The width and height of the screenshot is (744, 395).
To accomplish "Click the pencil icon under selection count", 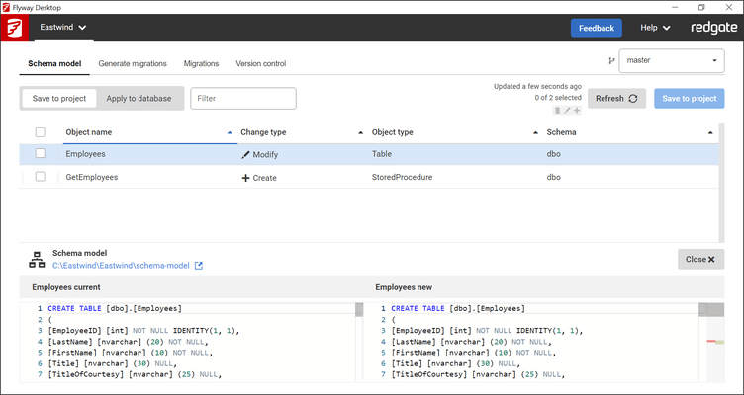I will (x=567, y=111).
